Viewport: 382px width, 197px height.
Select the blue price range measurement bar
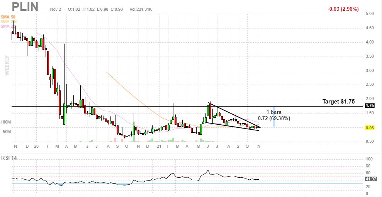(x=274, y=117)
